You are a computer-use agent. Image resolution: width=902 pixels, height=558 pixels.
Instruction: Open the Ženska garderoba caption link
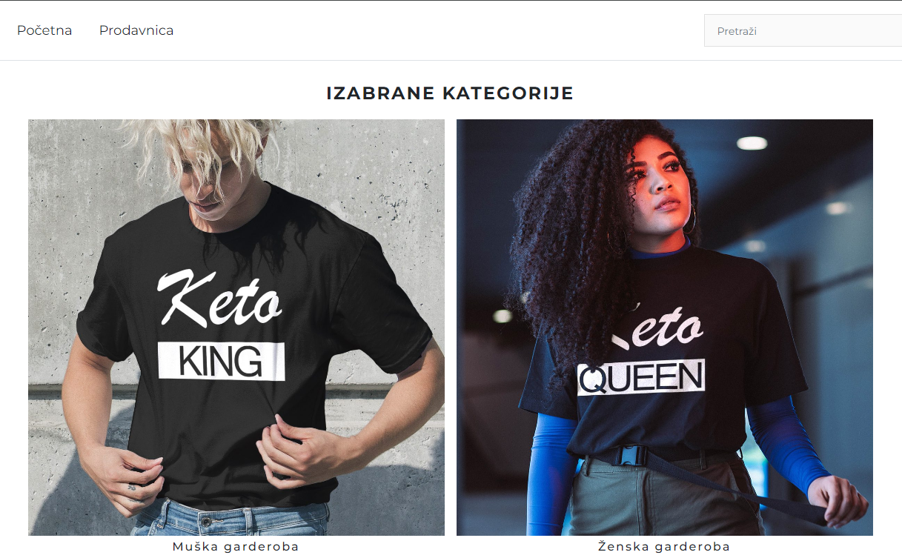664,547
